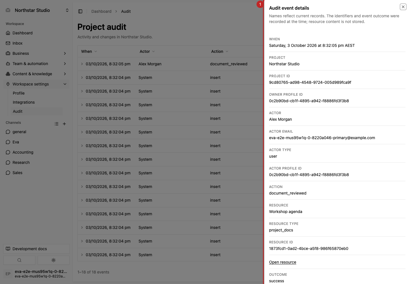Click the Dashboard breadcrumb link
Image resolution: width=410 pixels, height=284 pixels.
coord(101,11)
